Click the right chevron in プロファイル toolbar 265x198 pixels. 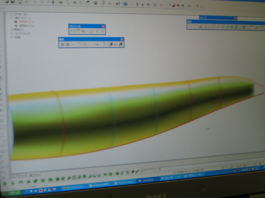tap(102, 31)
